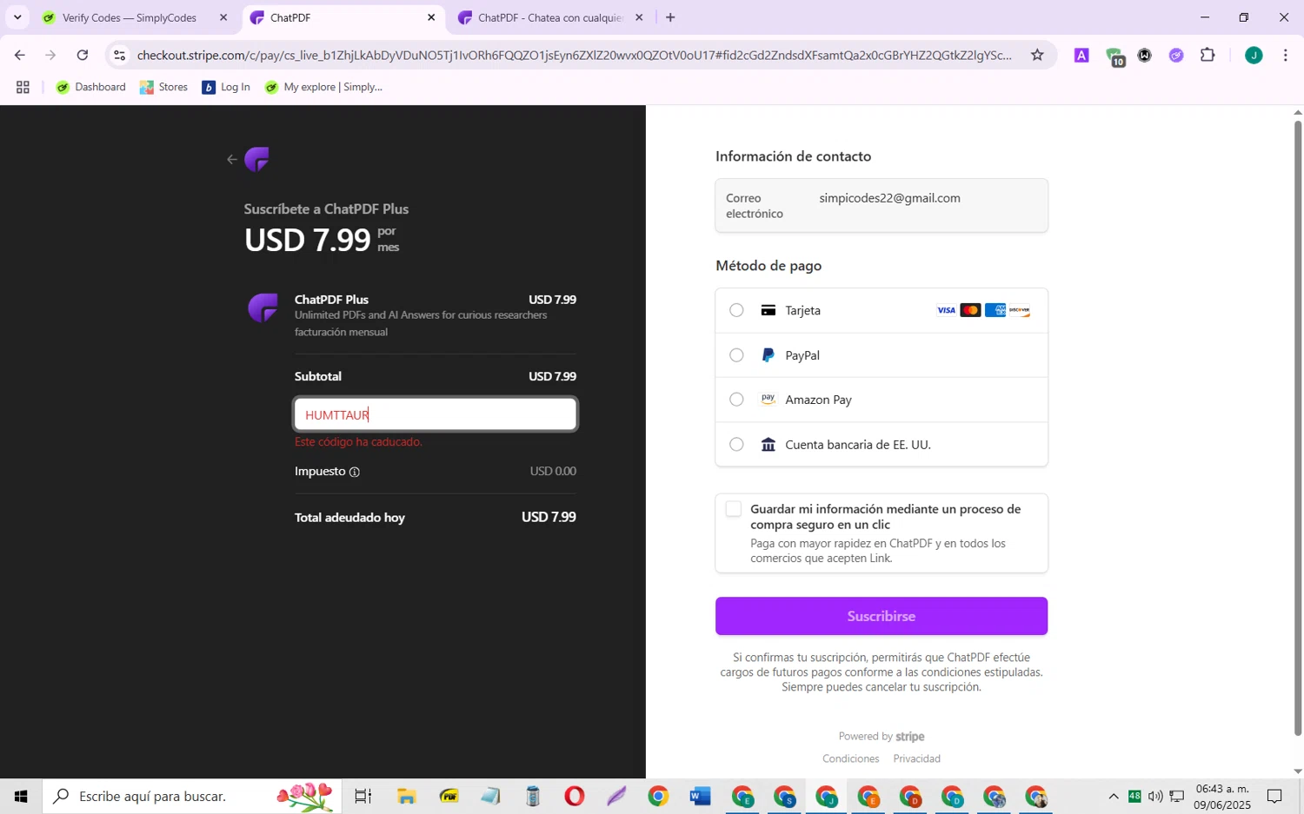Viewport: 1304px width, 814px height.
Task: Open the tax info tooltip icon
Action: point(355,472)
